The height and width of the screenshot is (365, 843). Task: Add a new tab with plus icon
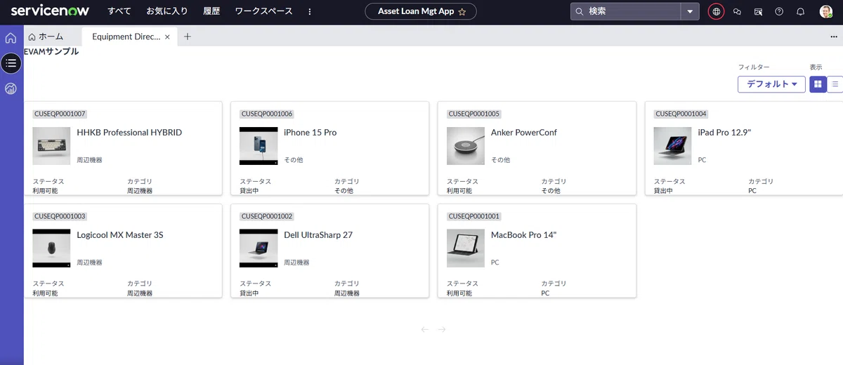click(x=188, y=36)
